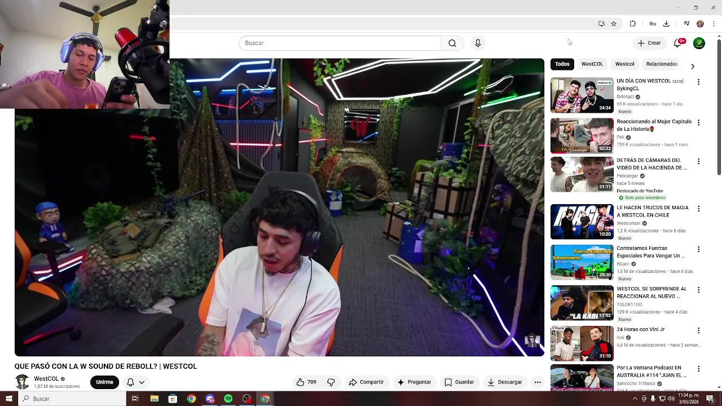Click the Descargar button
The image size is (722, 406).
(x=505, y=382)
